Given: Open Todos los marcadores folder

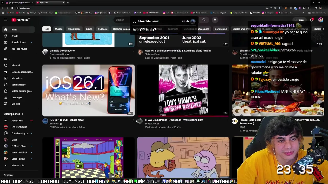Looking at the screenshot, I should [x=317, y=13].
